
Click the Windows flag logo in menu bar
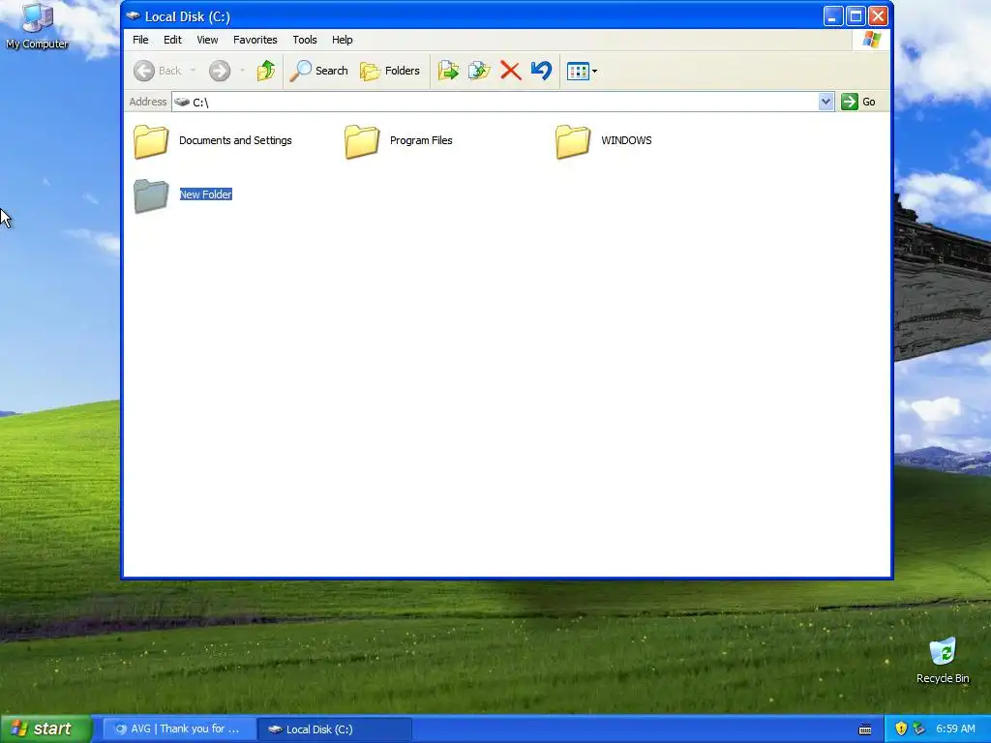pos(872,40)
